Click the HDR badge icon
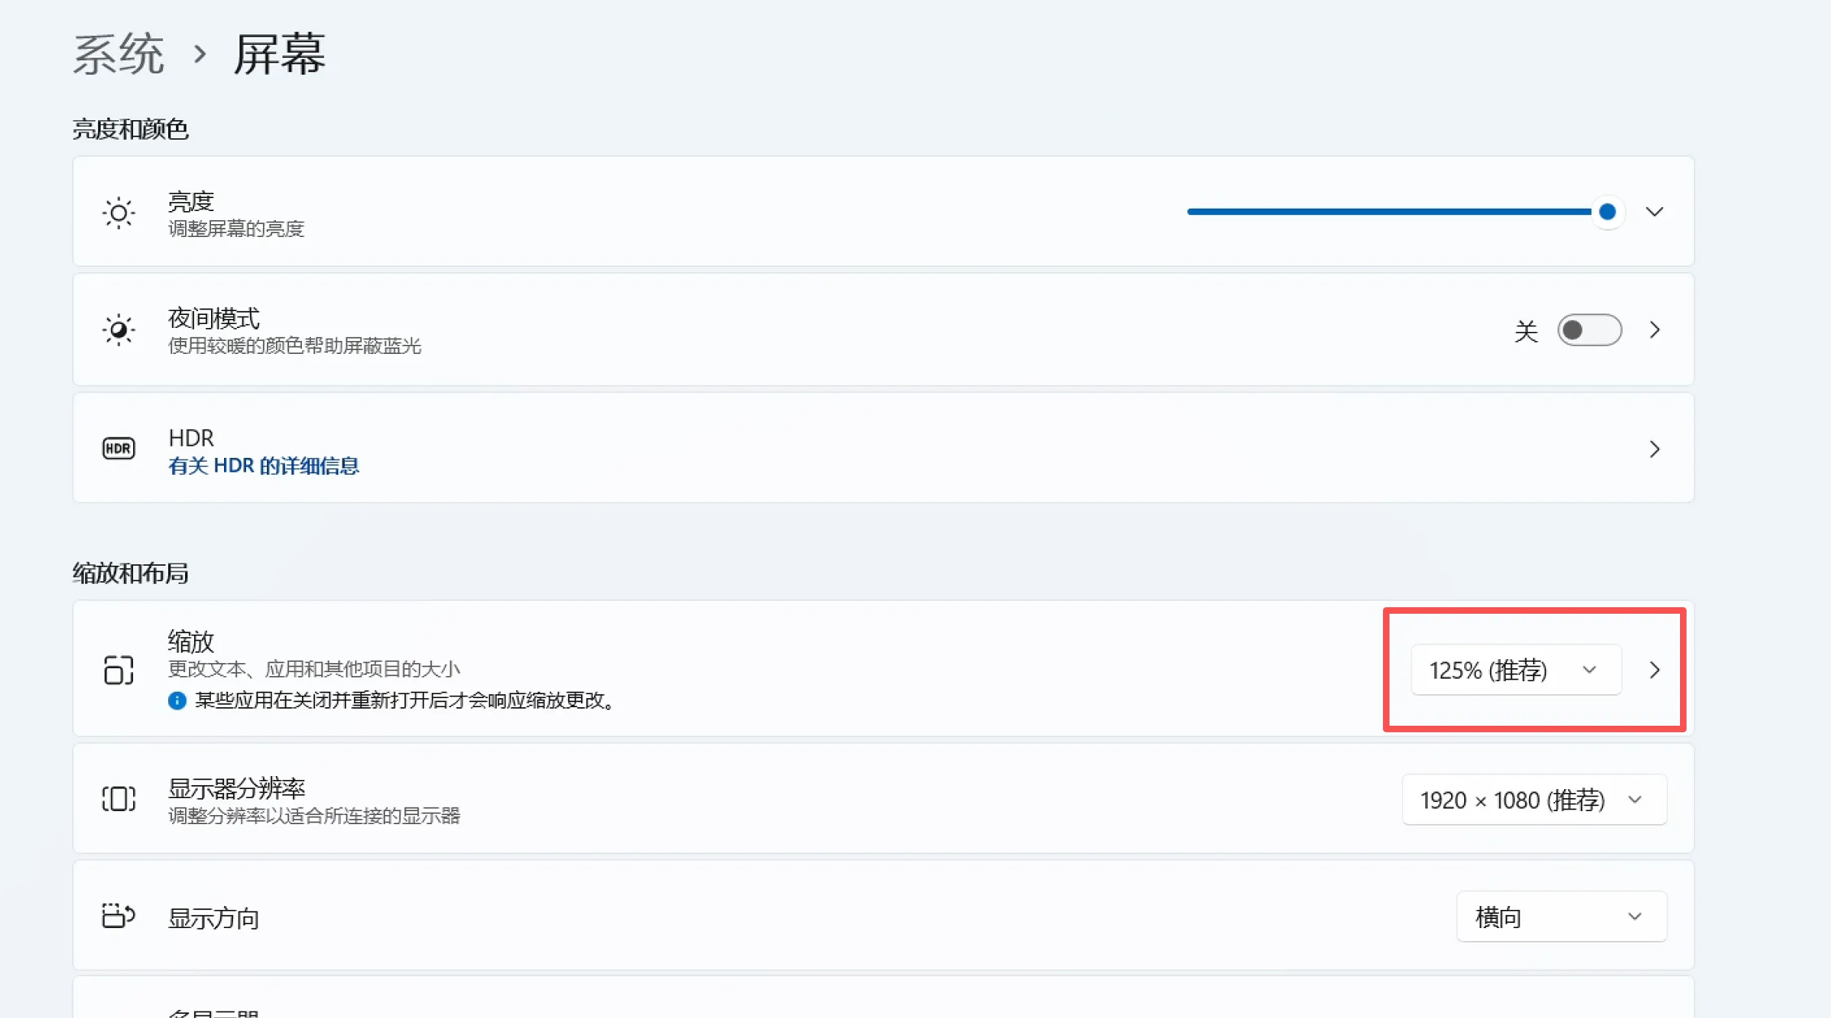Image resolution: width=1831 pixels, height=1018 pixels. (118, 448)
